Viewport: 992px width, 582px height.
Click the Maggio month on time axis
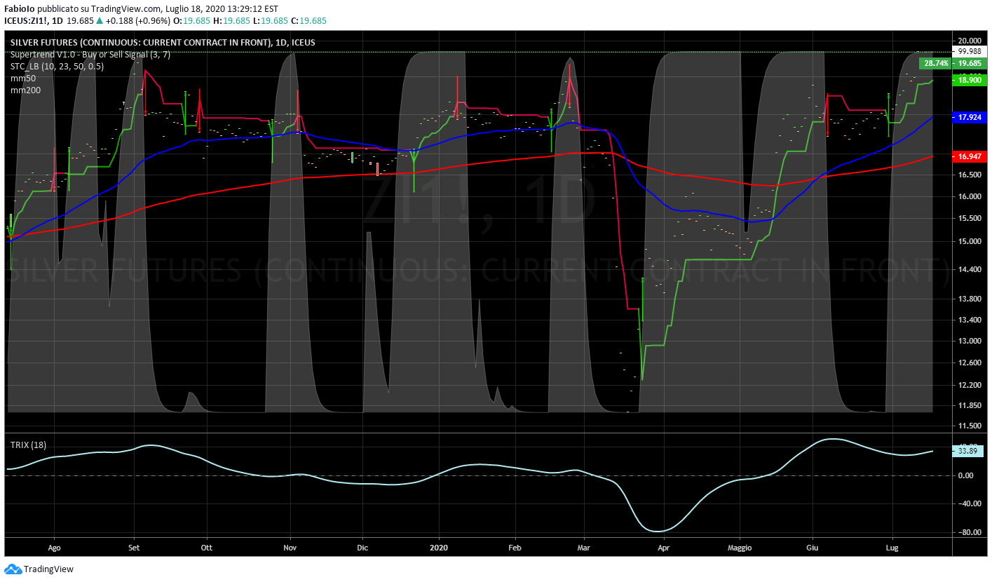(740, 547)
